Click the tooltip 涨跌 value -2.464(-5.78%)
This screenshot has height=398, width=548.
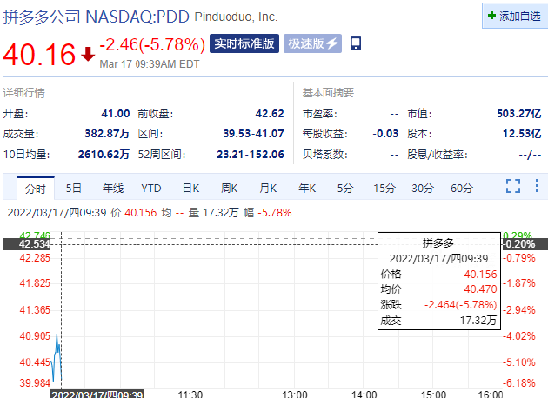(x=461, y=305)
